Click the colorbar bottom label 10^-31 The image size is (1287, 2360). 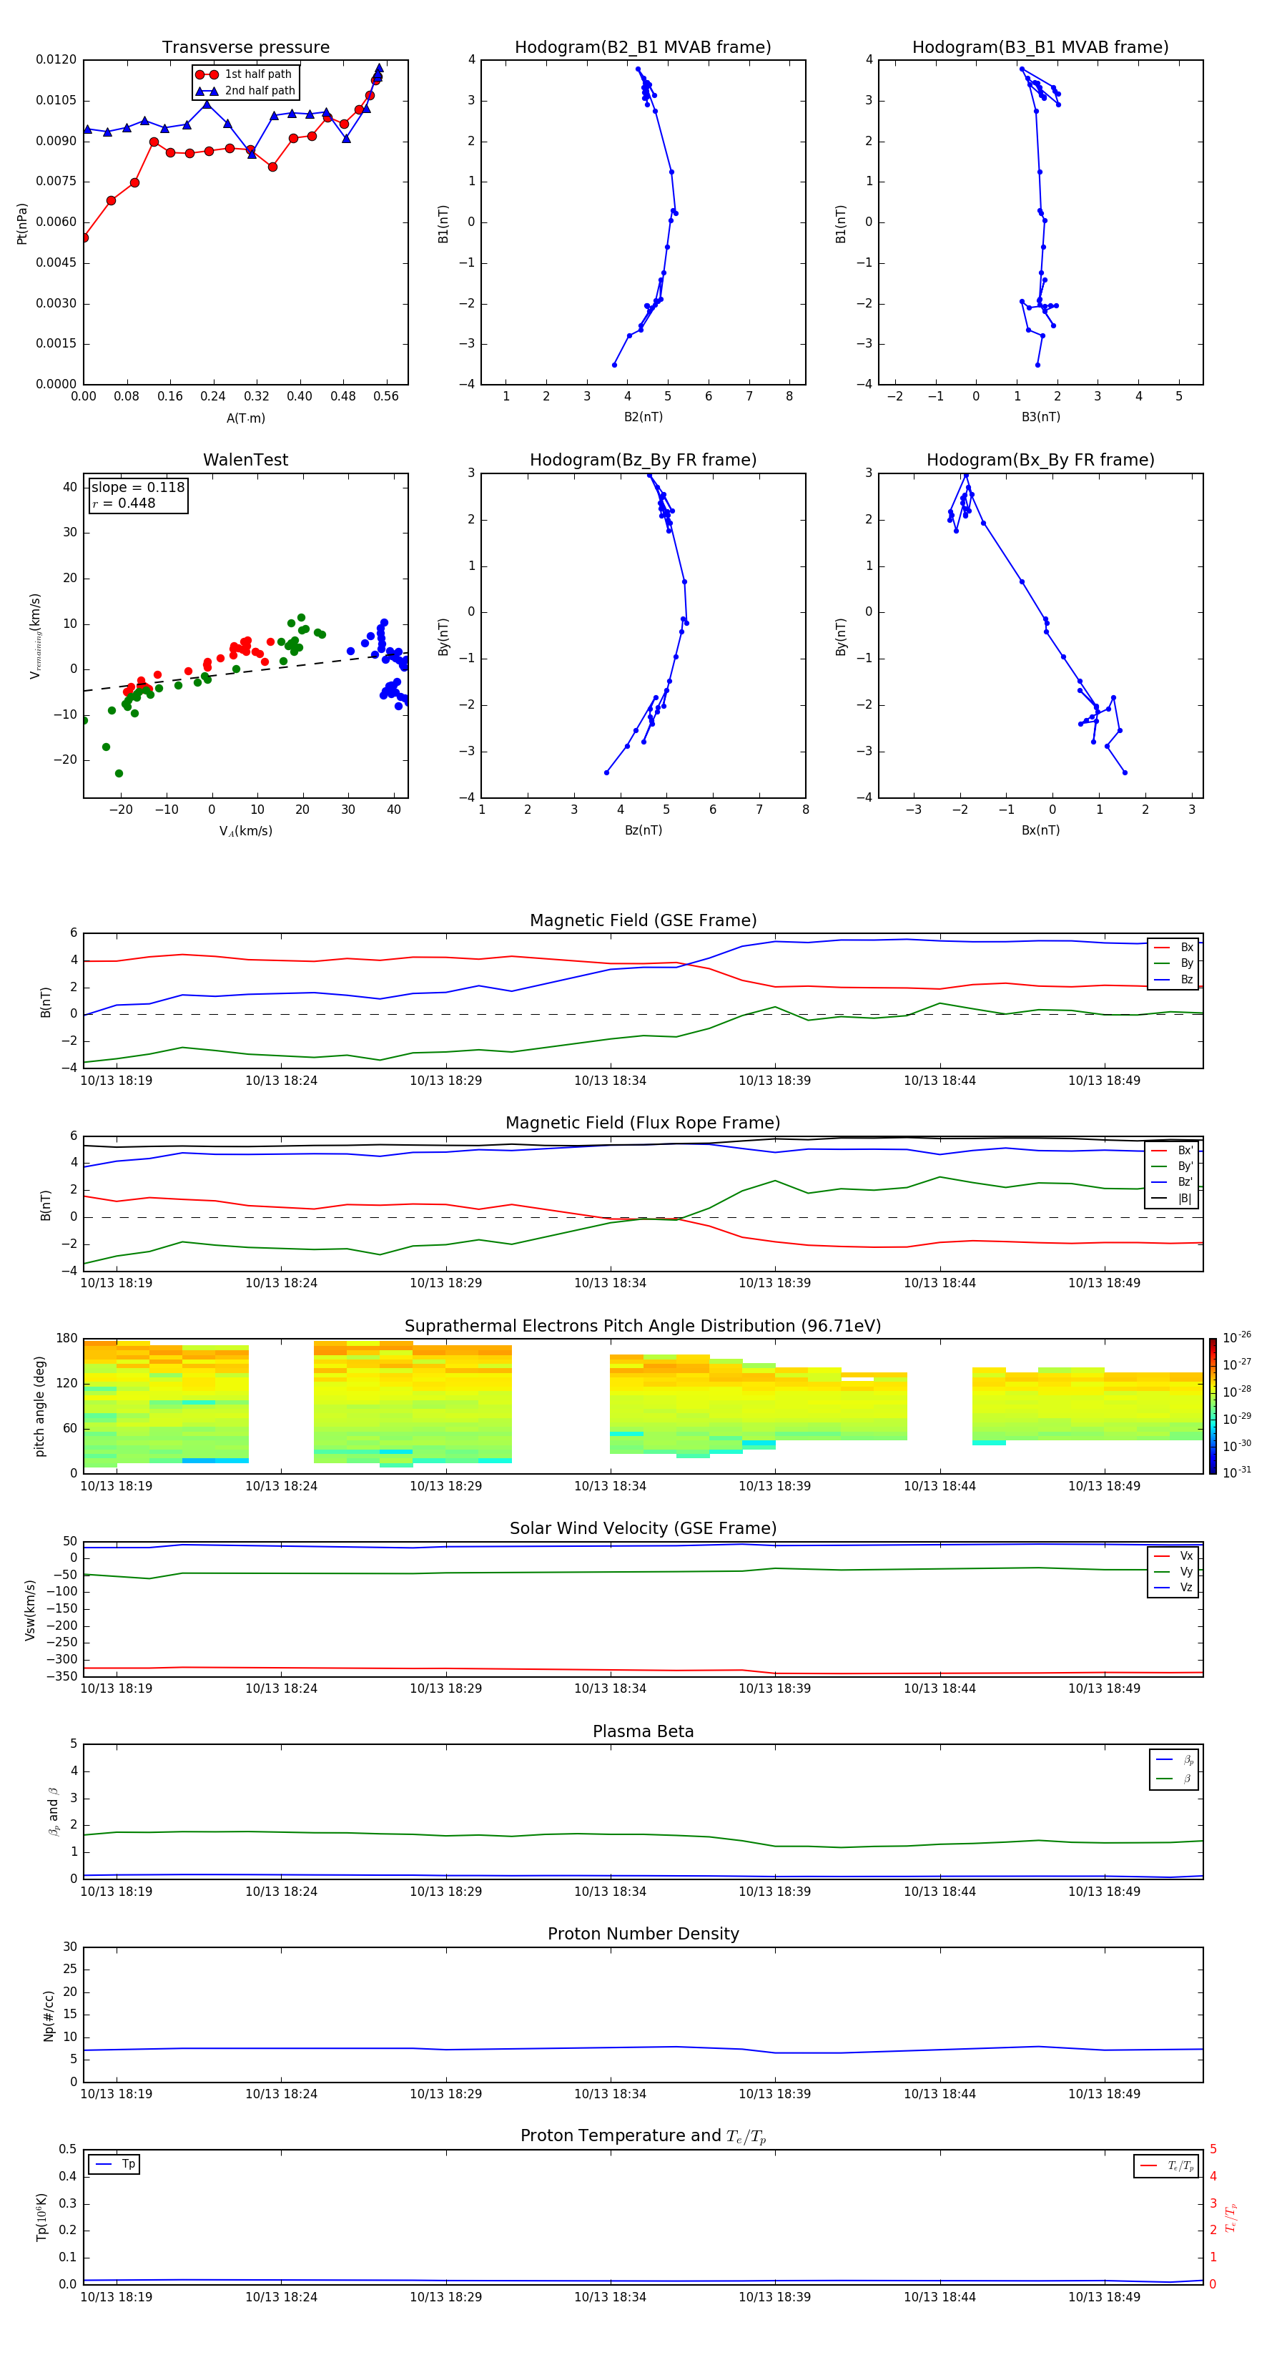pyautogui.click(x=1237, y=1472)
